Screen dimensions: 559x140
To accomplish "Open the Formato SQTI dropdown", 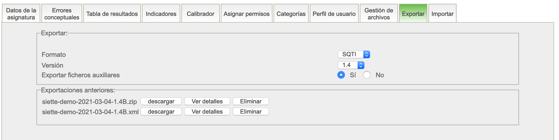I will click(354, 54).
